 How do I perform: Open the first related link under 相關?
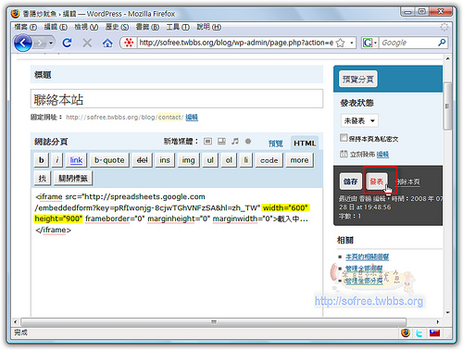367,256
